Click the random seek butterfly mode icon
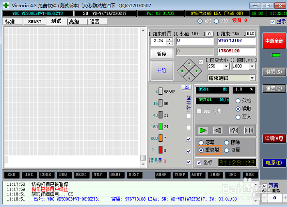 [234, 130]
